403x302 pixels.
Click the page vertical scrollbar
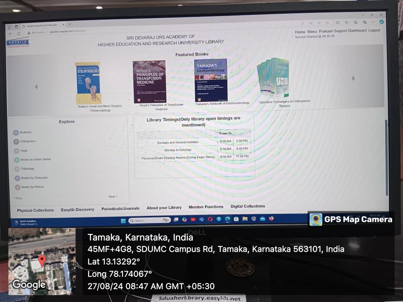pyautogui.click(x=386, y=157)
